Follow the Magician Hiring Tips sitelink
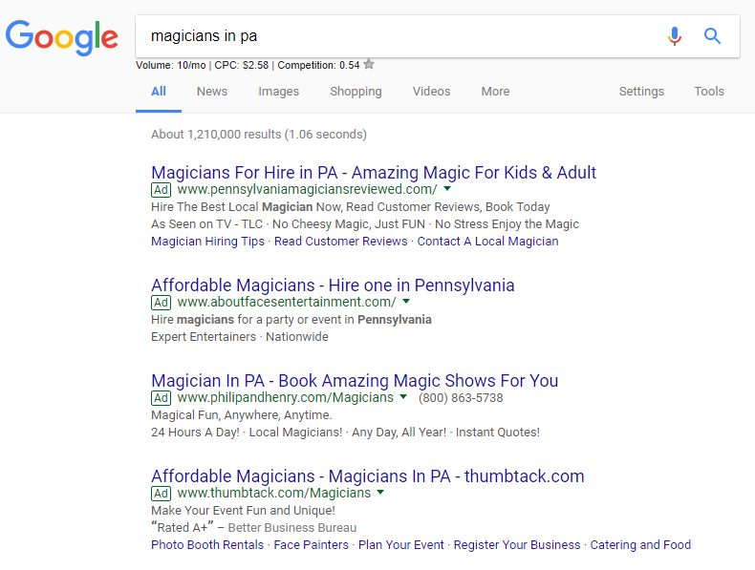The image size is (755, 570). 208,242
